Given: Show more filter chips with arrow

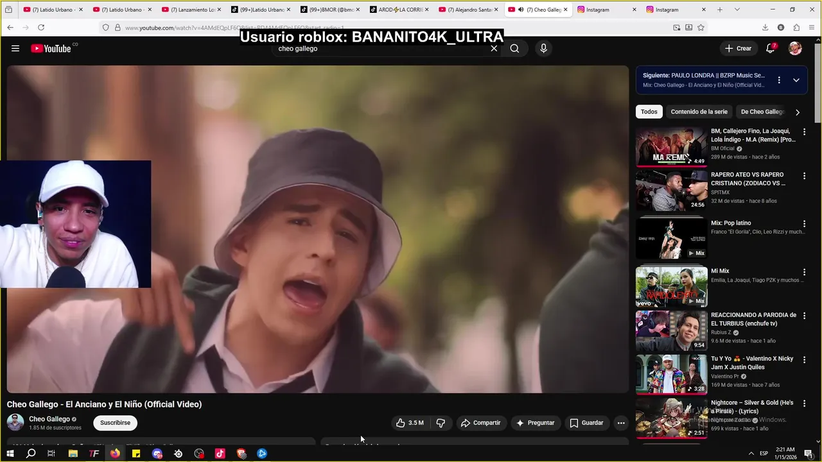Looking at the screenshot, I should click(798, 112).
